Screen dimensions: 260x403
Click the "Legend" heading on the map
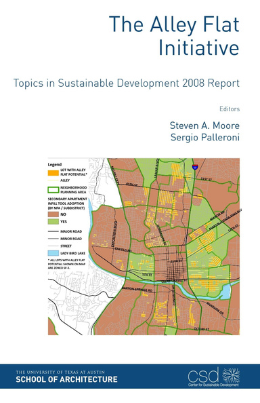point(55,164)
